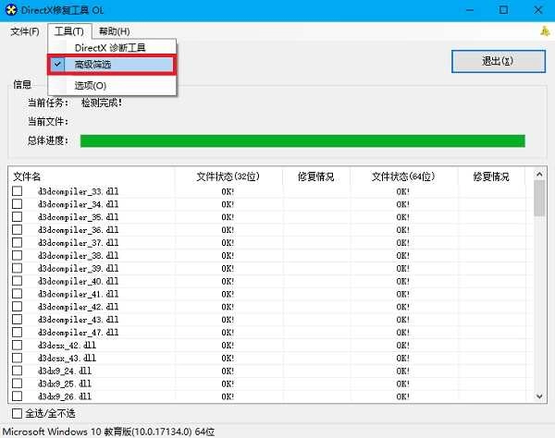Tick the d3dx9_24.dll checkbox

17,371
